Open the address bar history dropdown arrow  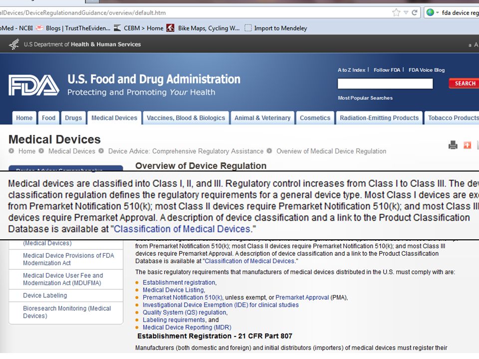406,12
